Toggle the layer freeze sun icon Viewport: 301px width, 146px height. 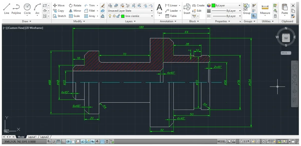click(114, 16)
